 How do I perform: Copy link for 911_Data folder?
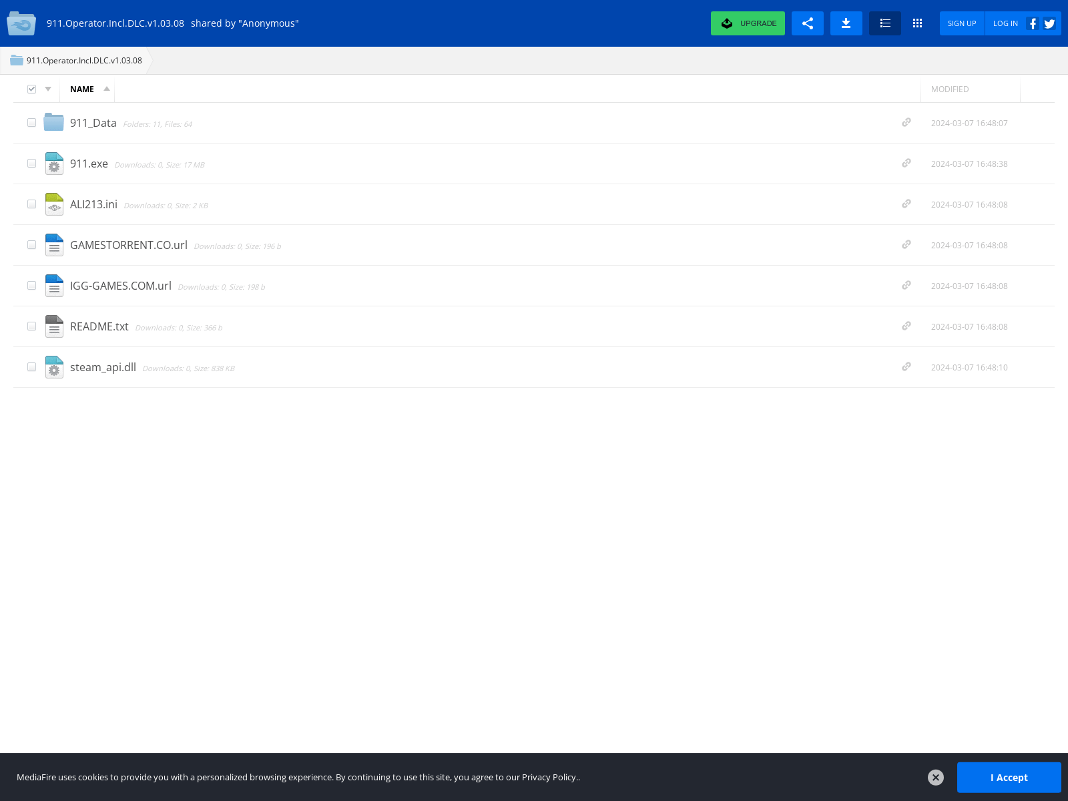click(906, 122)
